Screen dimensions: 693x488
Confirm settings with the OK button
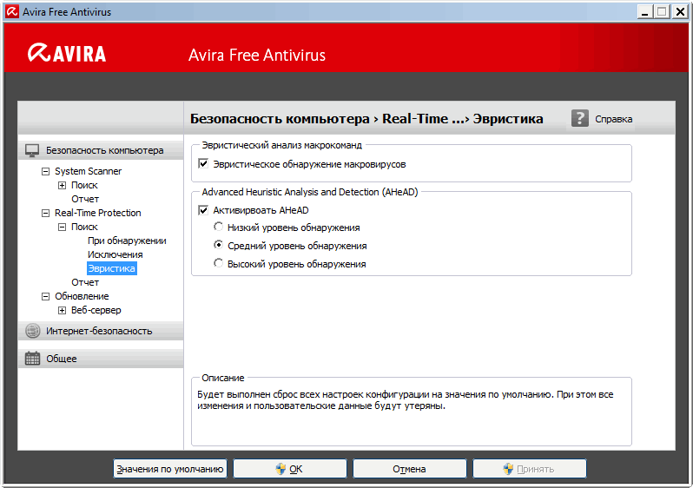[x=290, y=469]
